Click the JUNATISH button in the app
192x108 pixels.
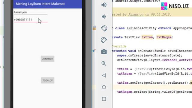(47, 59)
